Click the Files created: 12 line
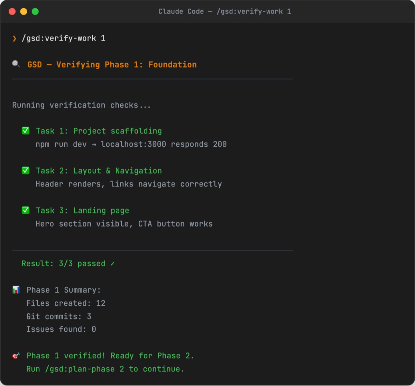 pos(66,303)
